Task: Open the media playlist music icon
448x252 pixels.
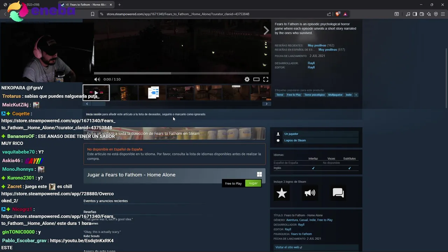Action: point(408,14)
